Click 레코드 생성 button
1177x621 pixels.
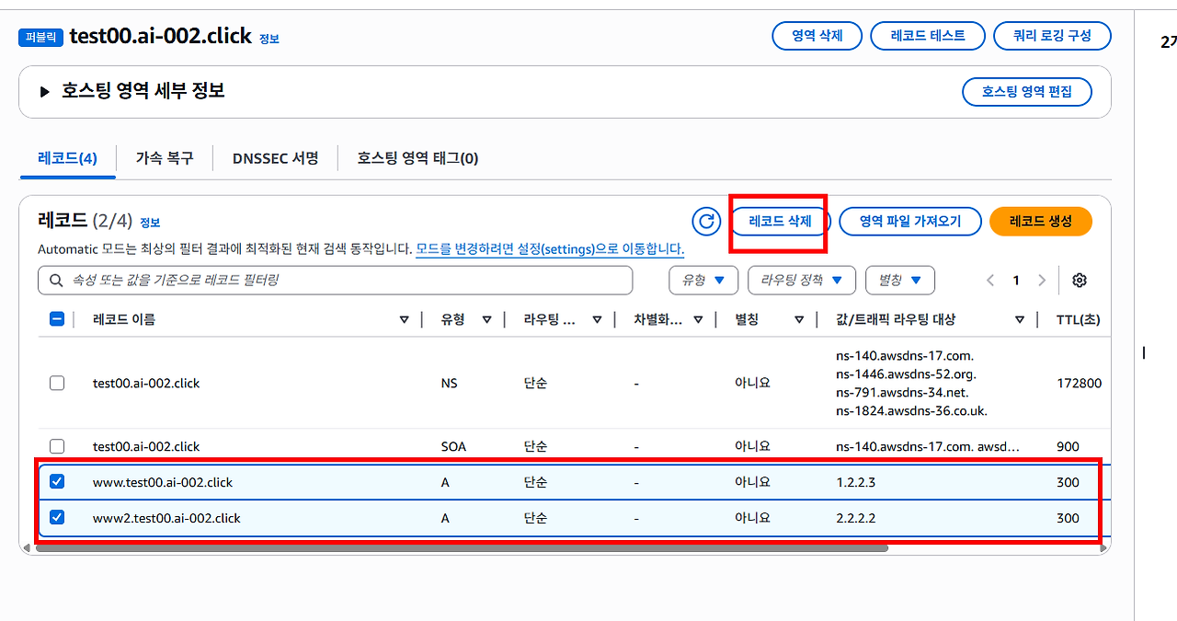pos(1041,222)
